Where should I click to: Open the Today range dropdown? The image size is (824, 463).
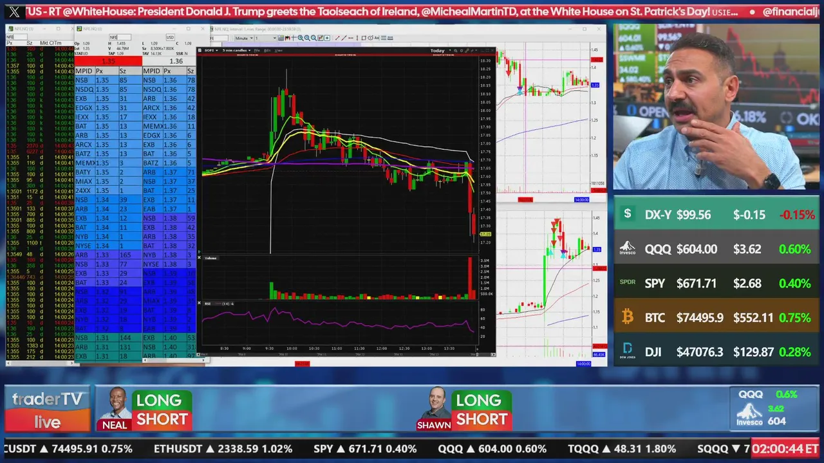coord(441,50)
